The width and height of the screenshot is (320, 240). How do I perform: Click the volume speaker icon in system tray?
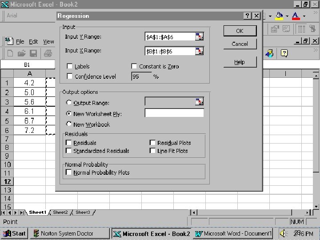click(x=284, y=233)
